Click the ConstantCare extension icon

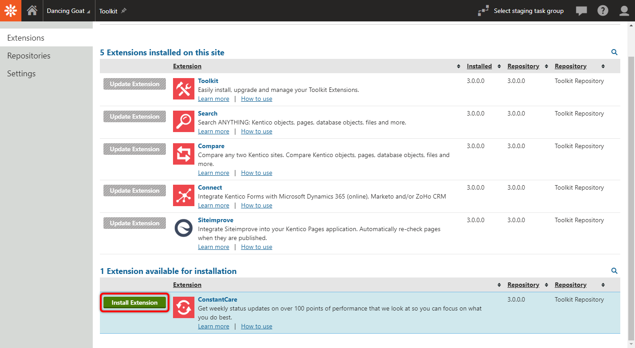point(184,308)
